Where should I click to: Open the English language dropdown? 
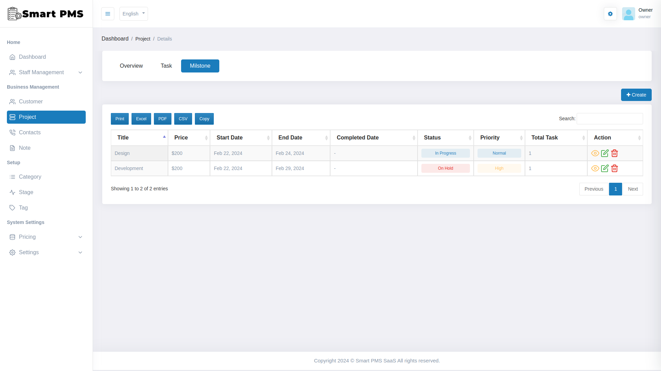[134, 14]
